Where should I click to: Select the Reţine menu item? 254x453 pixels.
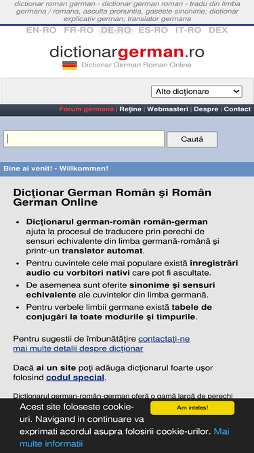pos(131,109)
